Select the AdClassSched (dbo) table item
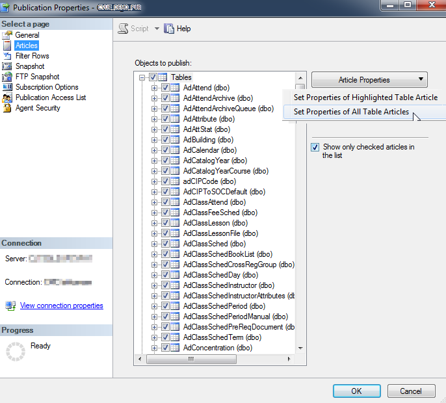Screen dimensions: 446x403 214,244
